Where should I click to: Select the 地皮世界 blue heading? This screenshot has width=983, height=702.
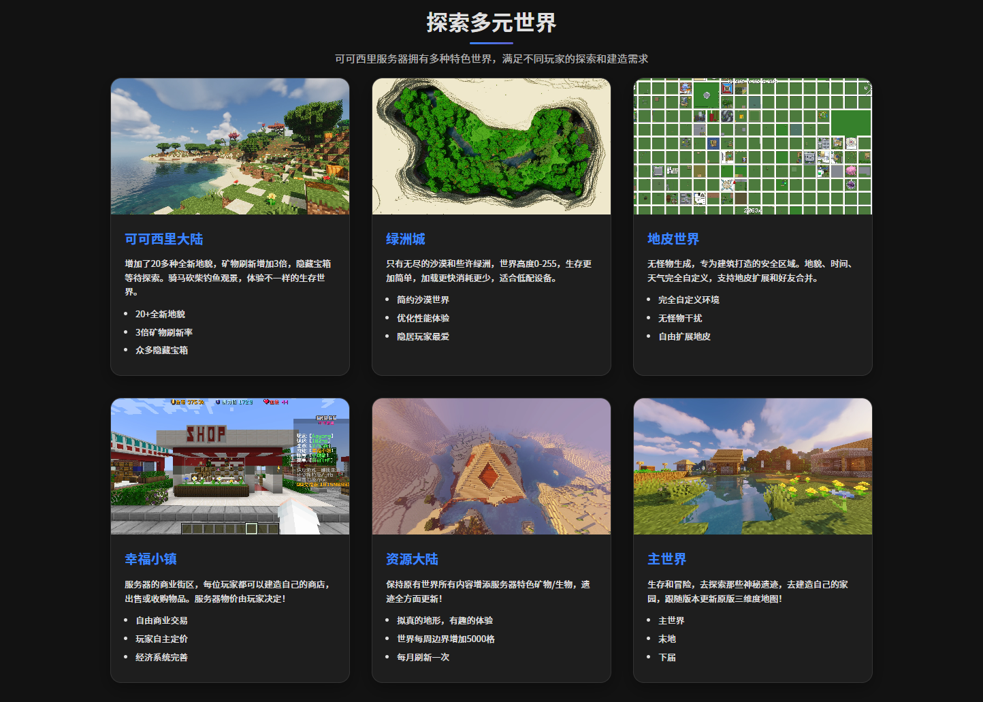pos(673,239)
